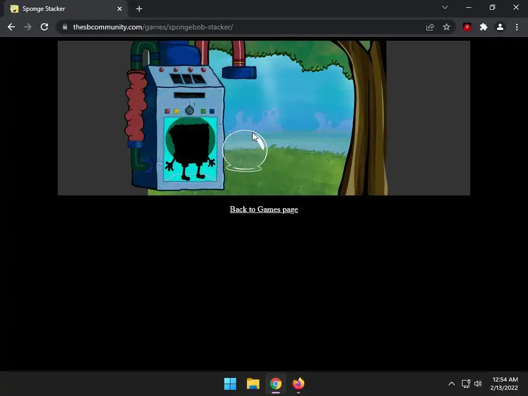Share this page from the address bar
This screenshot has width=528, height=396.
[430, 27]
